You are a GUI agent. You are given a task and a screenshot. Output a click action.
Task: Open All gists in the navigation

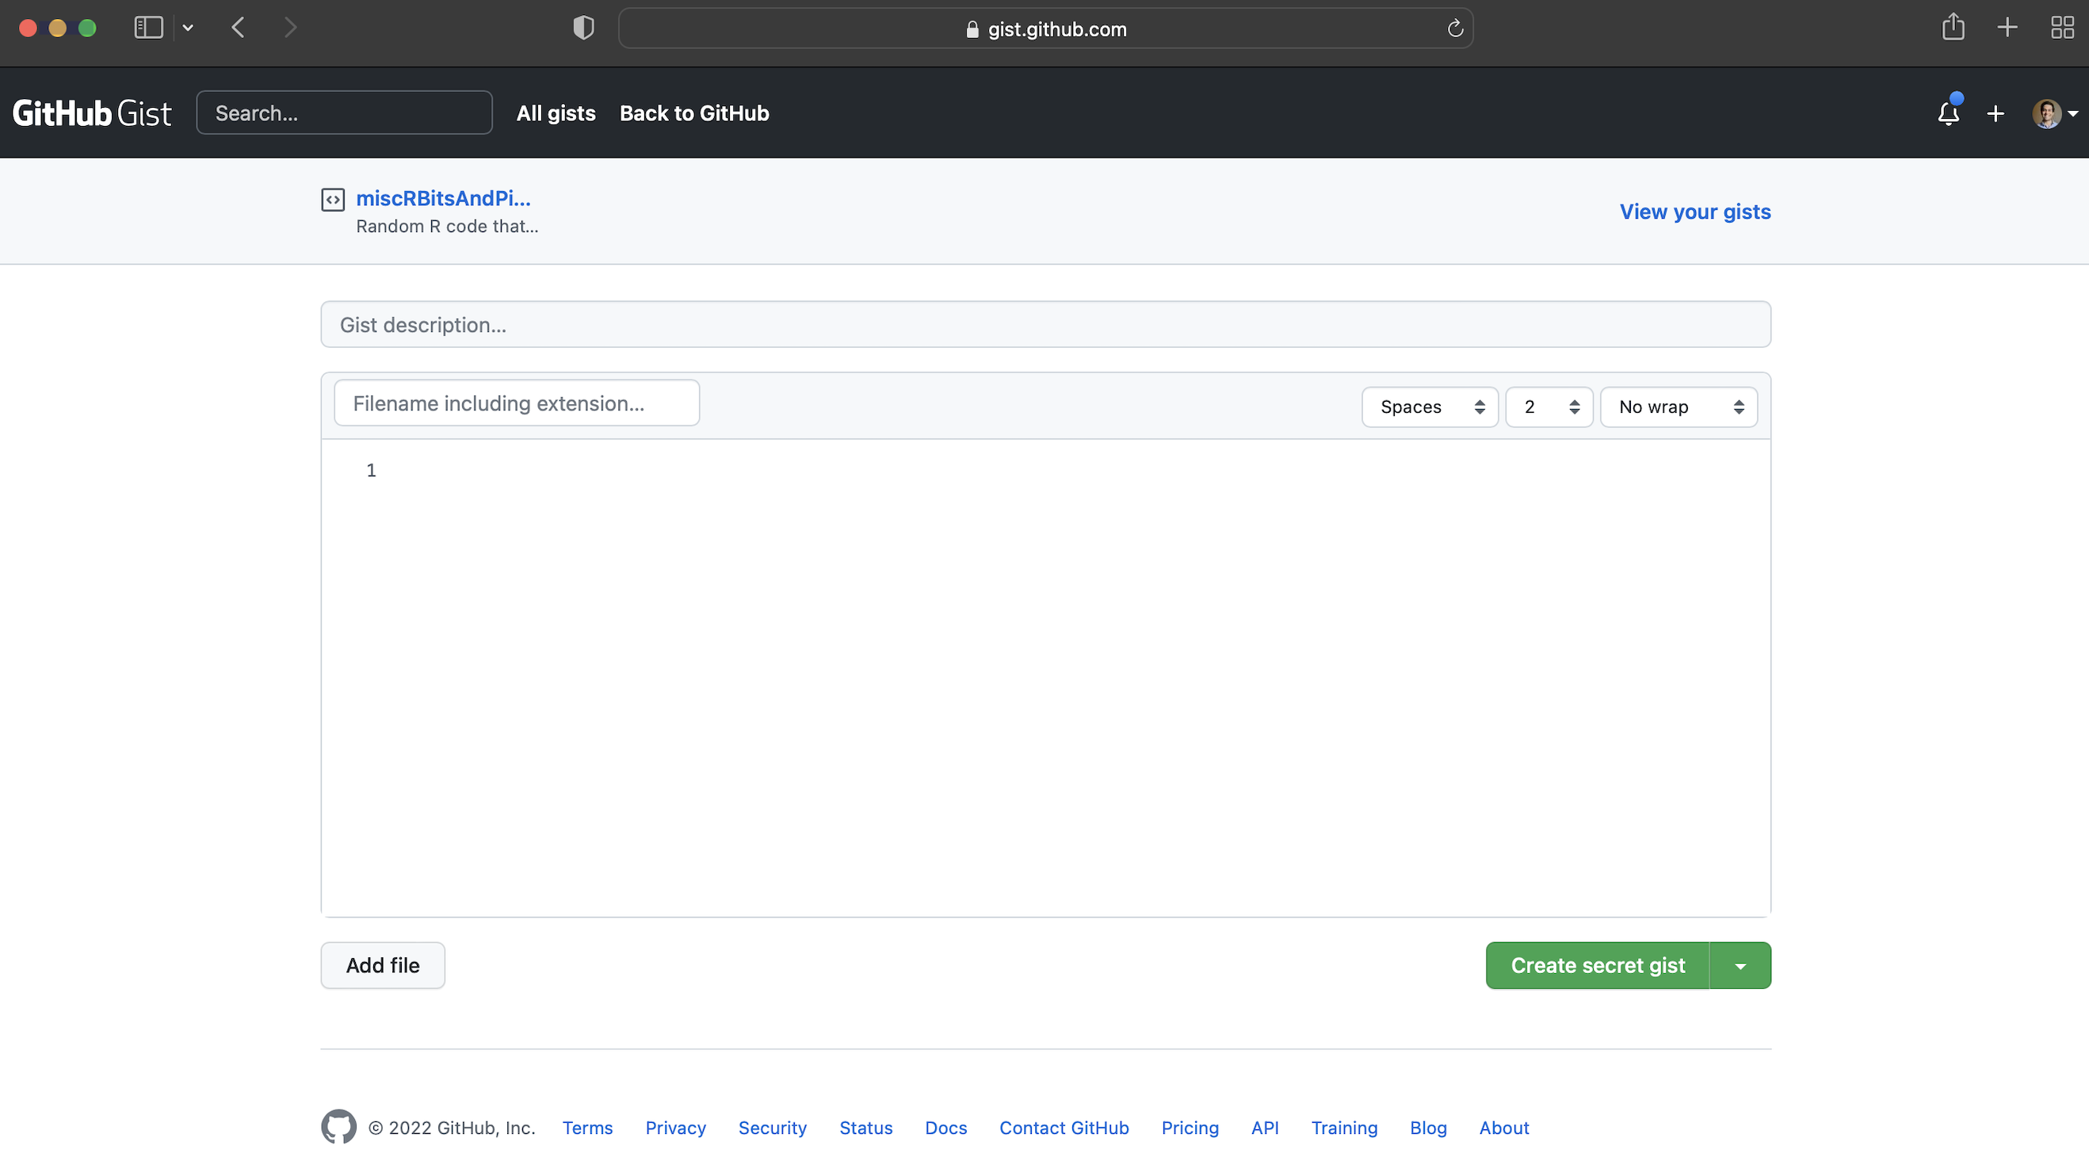(556, 113)
